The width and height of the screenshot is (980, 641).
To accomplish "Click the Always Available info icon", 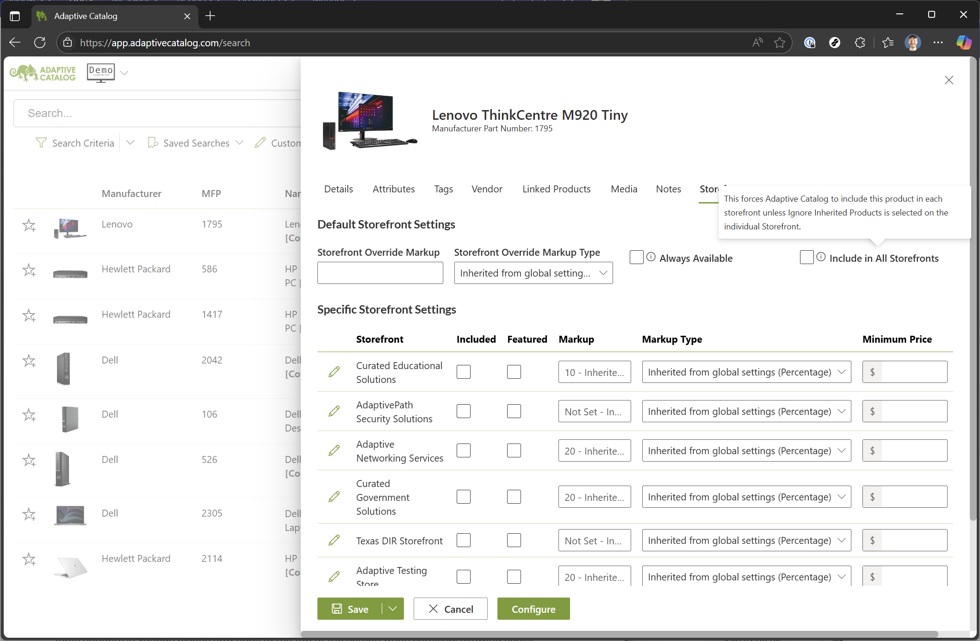I will pos(651,257).
